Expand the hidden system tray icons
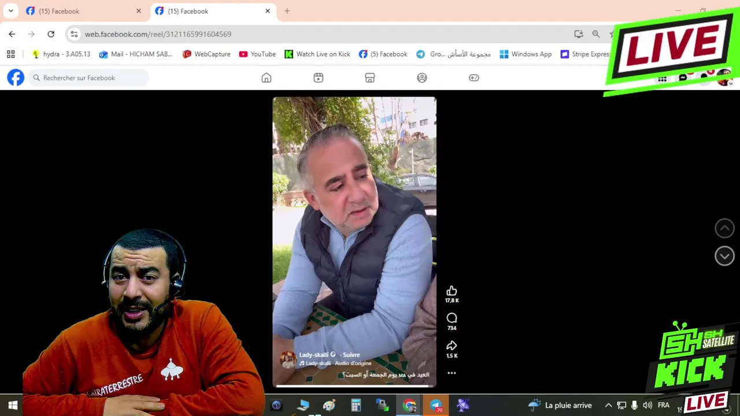 [x=608, y=406]
